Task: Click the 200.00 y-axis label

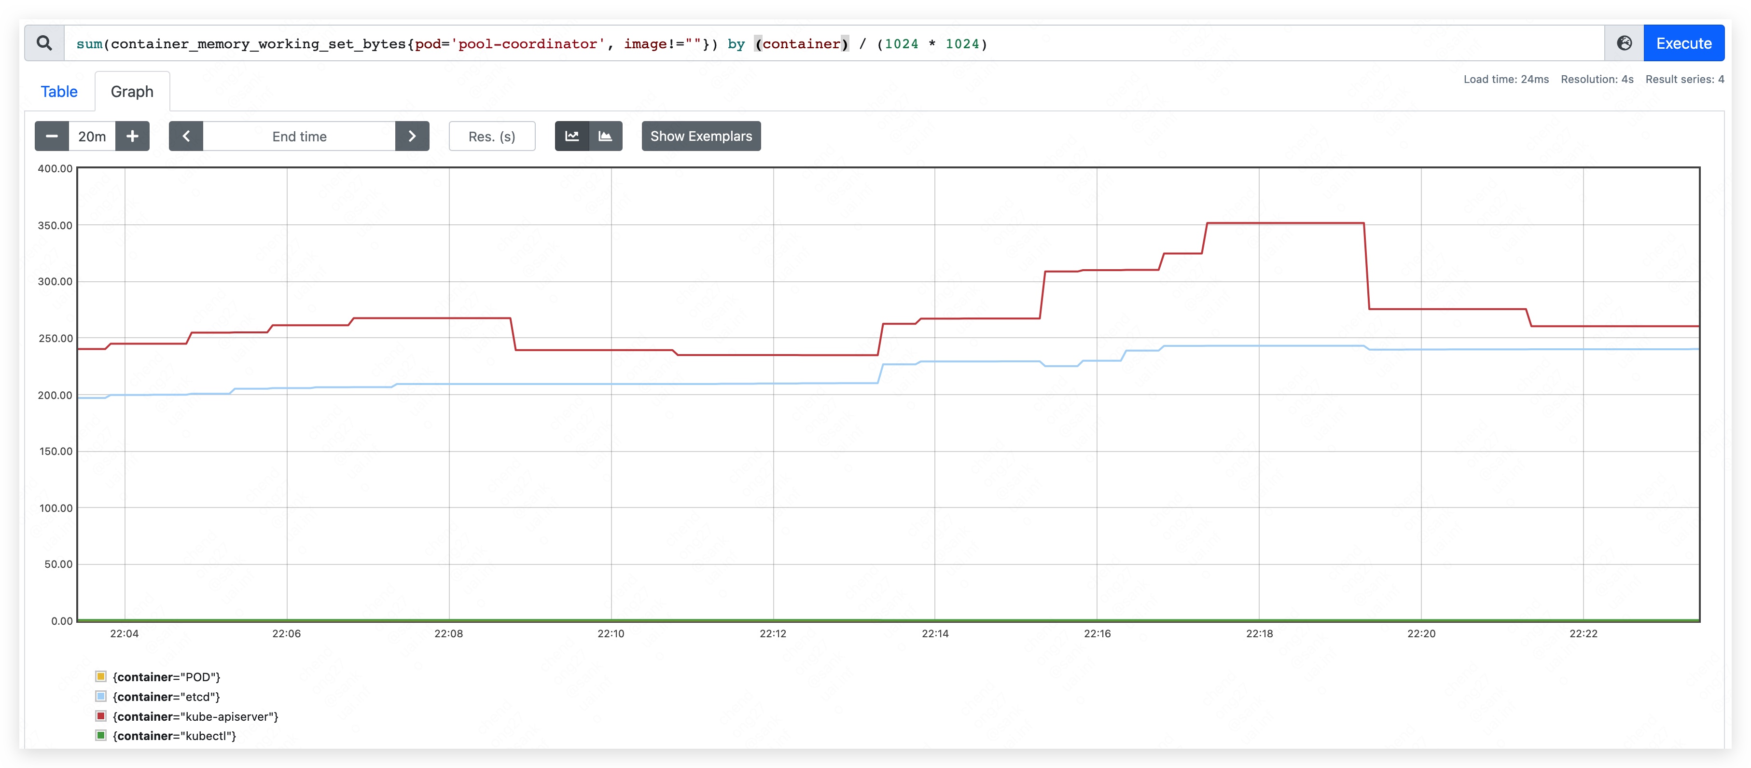Action: [55, 395]
